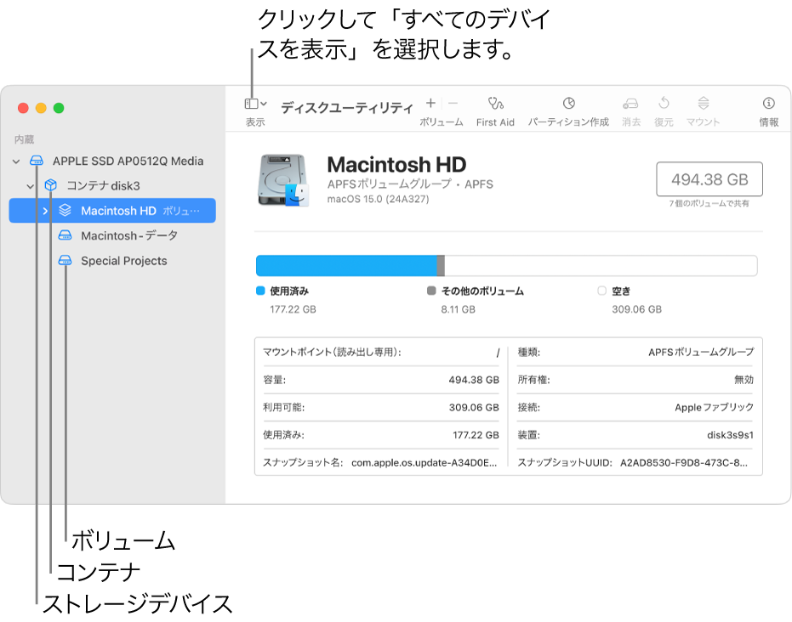Click the APFSボリュームグループ・APFS subtitle

(410, 184)
